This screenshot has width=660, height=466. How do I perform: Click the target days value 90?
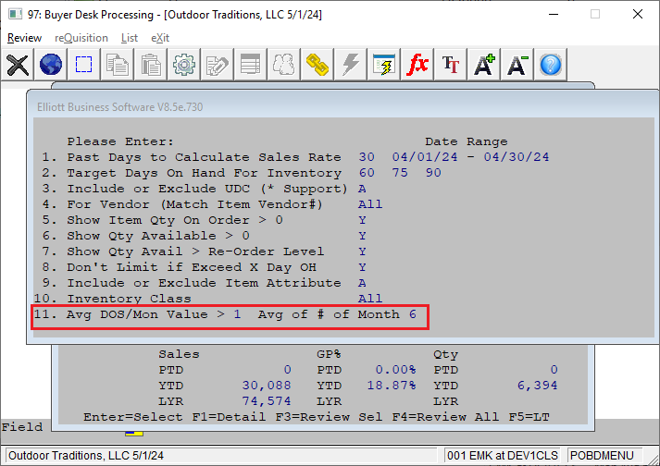click(433, 172)
